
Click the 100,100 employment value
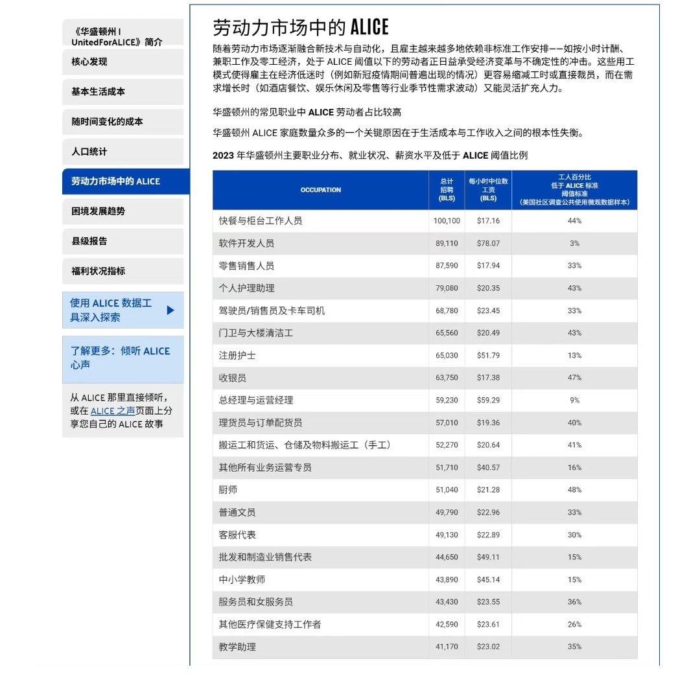point(447,221)
